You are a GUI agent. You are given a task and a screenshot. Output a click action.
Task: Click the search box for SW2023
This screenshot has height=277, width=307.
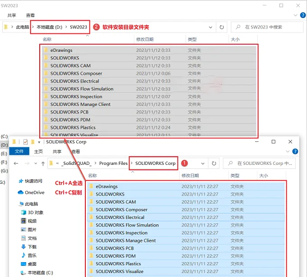267,27
